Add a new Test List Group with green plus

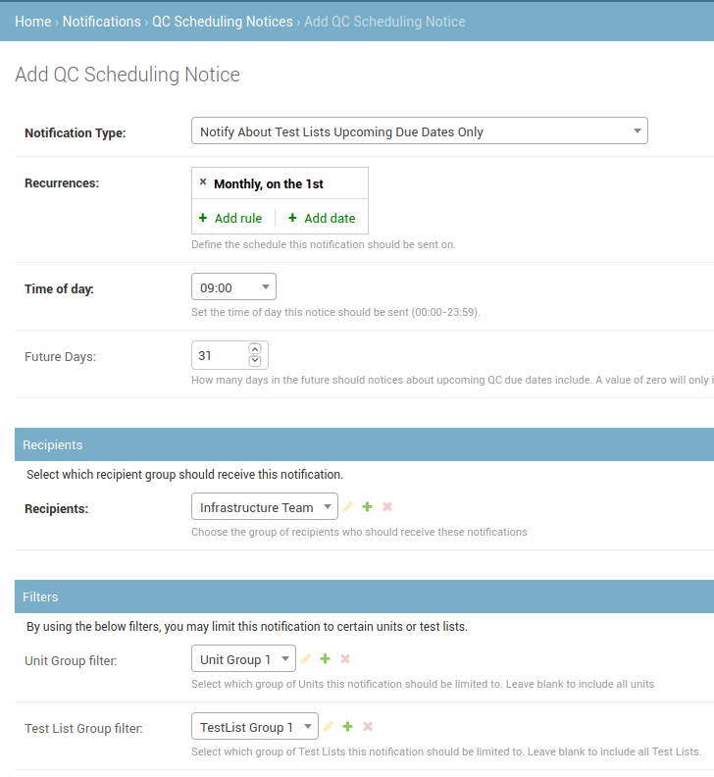(348, 727)
